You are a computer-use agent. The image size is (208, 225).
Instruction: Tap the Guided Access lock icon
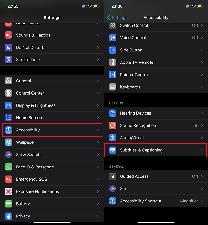(113, 176)
